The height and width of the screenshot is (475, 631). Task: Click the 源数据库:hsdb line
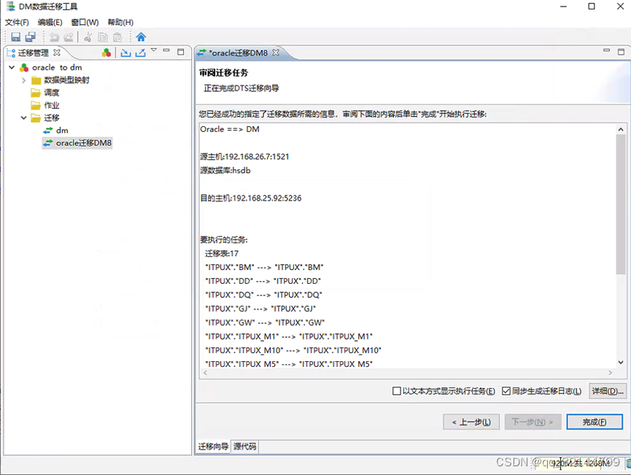tap(225, 171)
